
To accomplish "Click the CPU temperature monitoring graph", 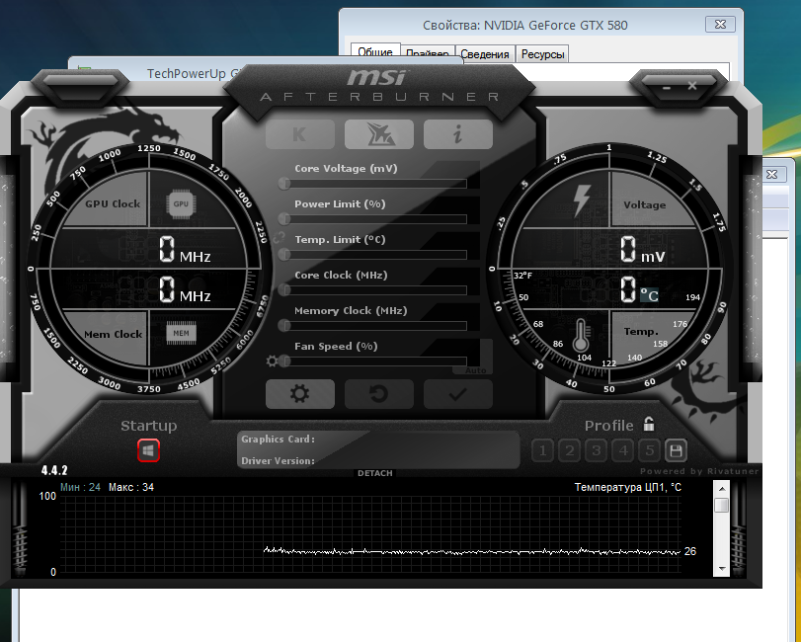I will click(370, 533).
